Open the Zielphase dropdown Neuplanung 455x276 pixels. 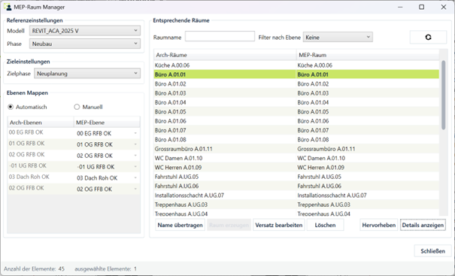coord(87,74)
